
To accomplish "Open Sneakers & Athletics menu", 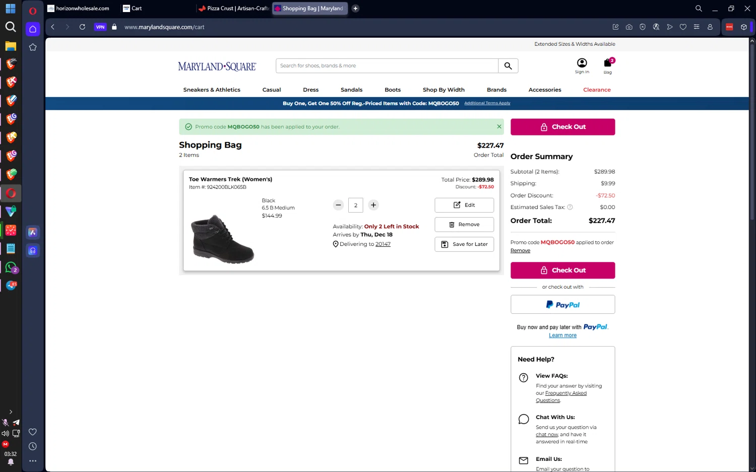I will (x=212, y=90).
